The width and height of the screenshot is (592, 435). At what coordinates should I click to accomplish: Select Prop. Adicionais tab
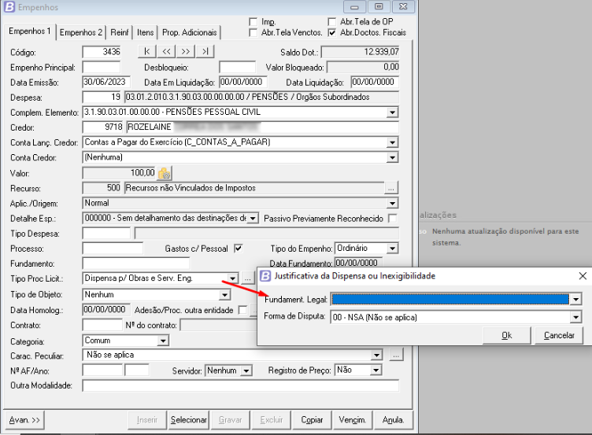(190, 32)
